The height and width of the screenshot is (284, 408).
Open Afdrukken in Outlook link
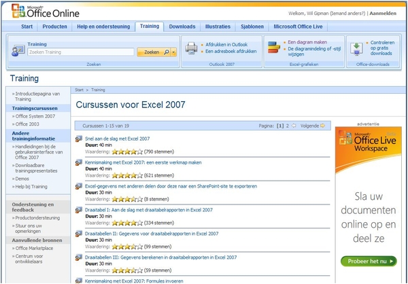pyautogui.click(x=226, y=44)
